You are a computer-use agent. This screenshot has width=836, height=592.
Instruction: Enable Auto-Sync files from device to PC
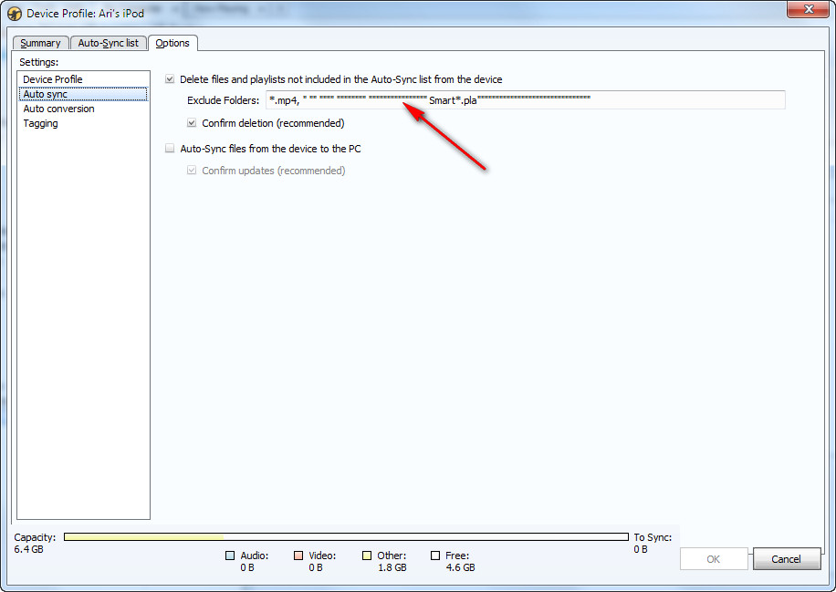170,149
